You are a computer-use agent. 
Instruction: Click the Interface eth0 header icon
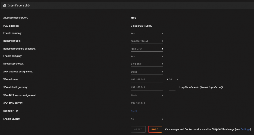point(4,5)
